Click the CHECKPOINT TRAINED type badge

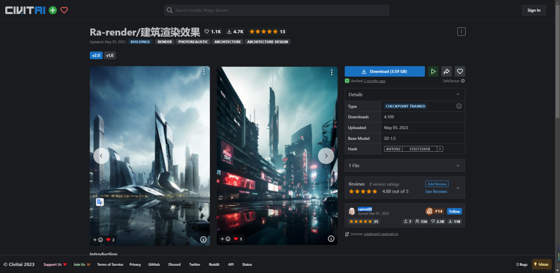[405, 106]
